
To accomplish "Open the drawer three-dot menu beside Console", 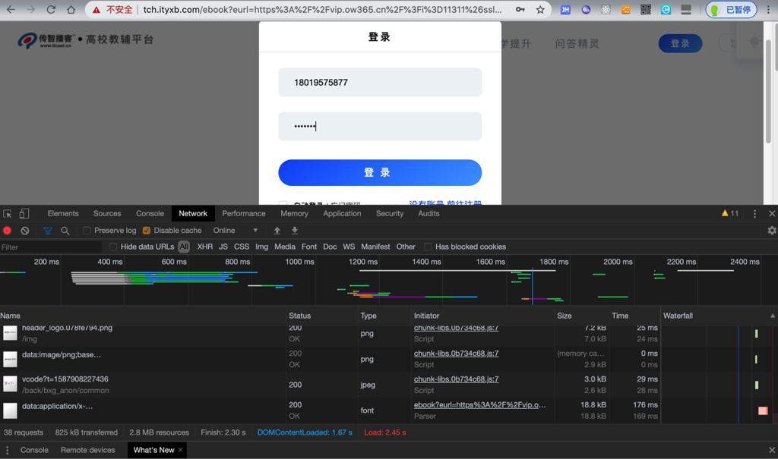I will pyautogui.click(x=7, y=450).
